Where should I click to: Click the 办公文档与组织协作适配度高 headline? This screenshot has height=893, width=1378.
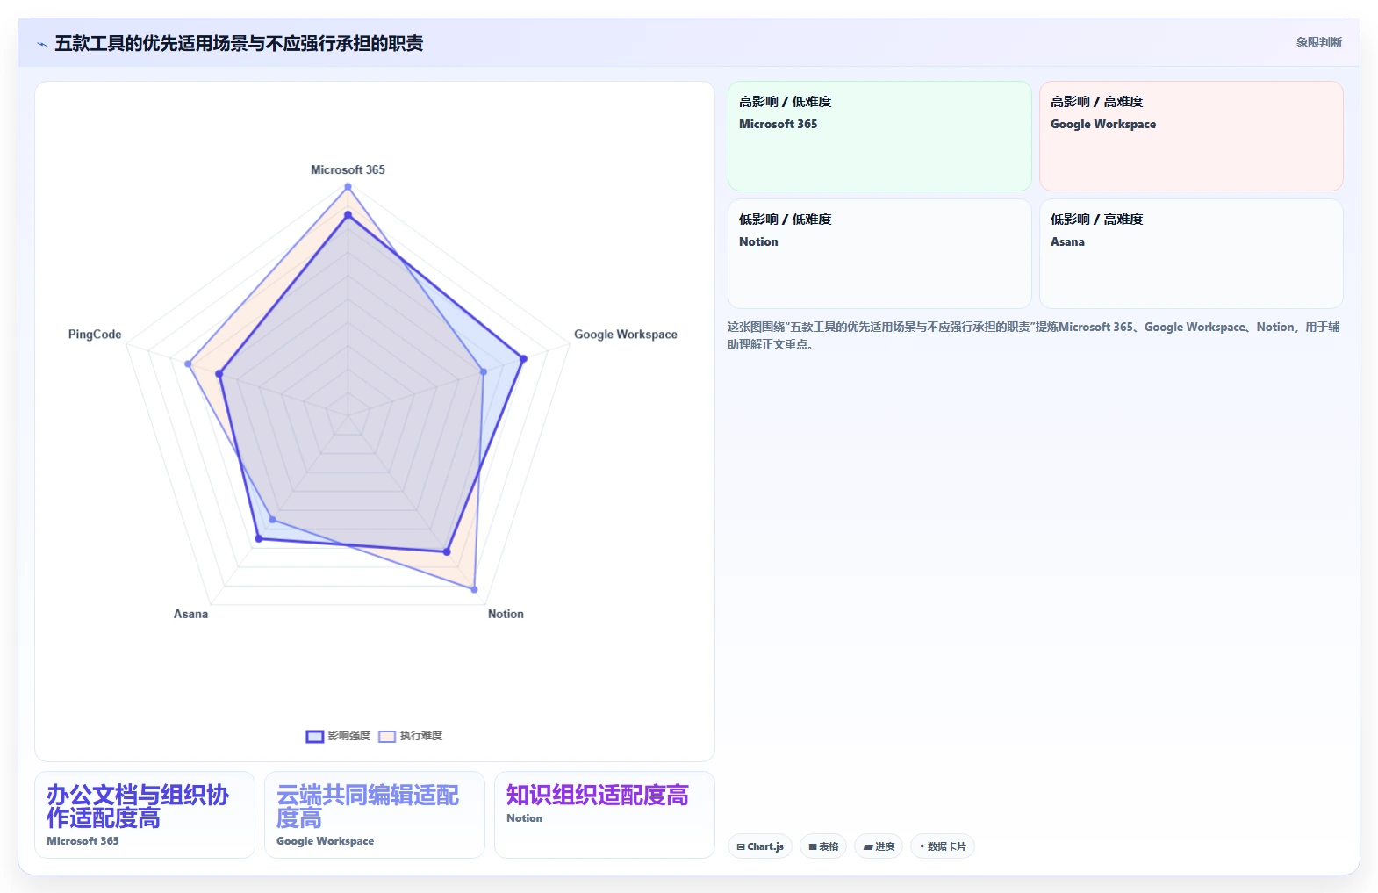[x=138, y=806]
